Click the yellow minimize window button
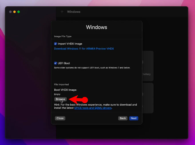195x145 pixels. pos(15,12)
